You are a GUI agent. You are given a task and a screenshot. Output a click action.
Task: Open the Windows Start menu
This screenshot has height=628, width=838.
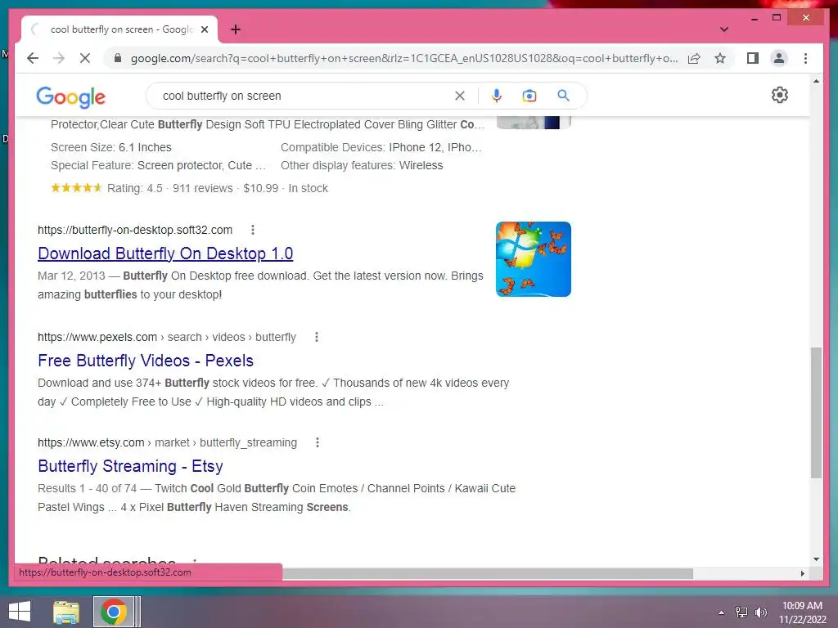coord(20,612)
